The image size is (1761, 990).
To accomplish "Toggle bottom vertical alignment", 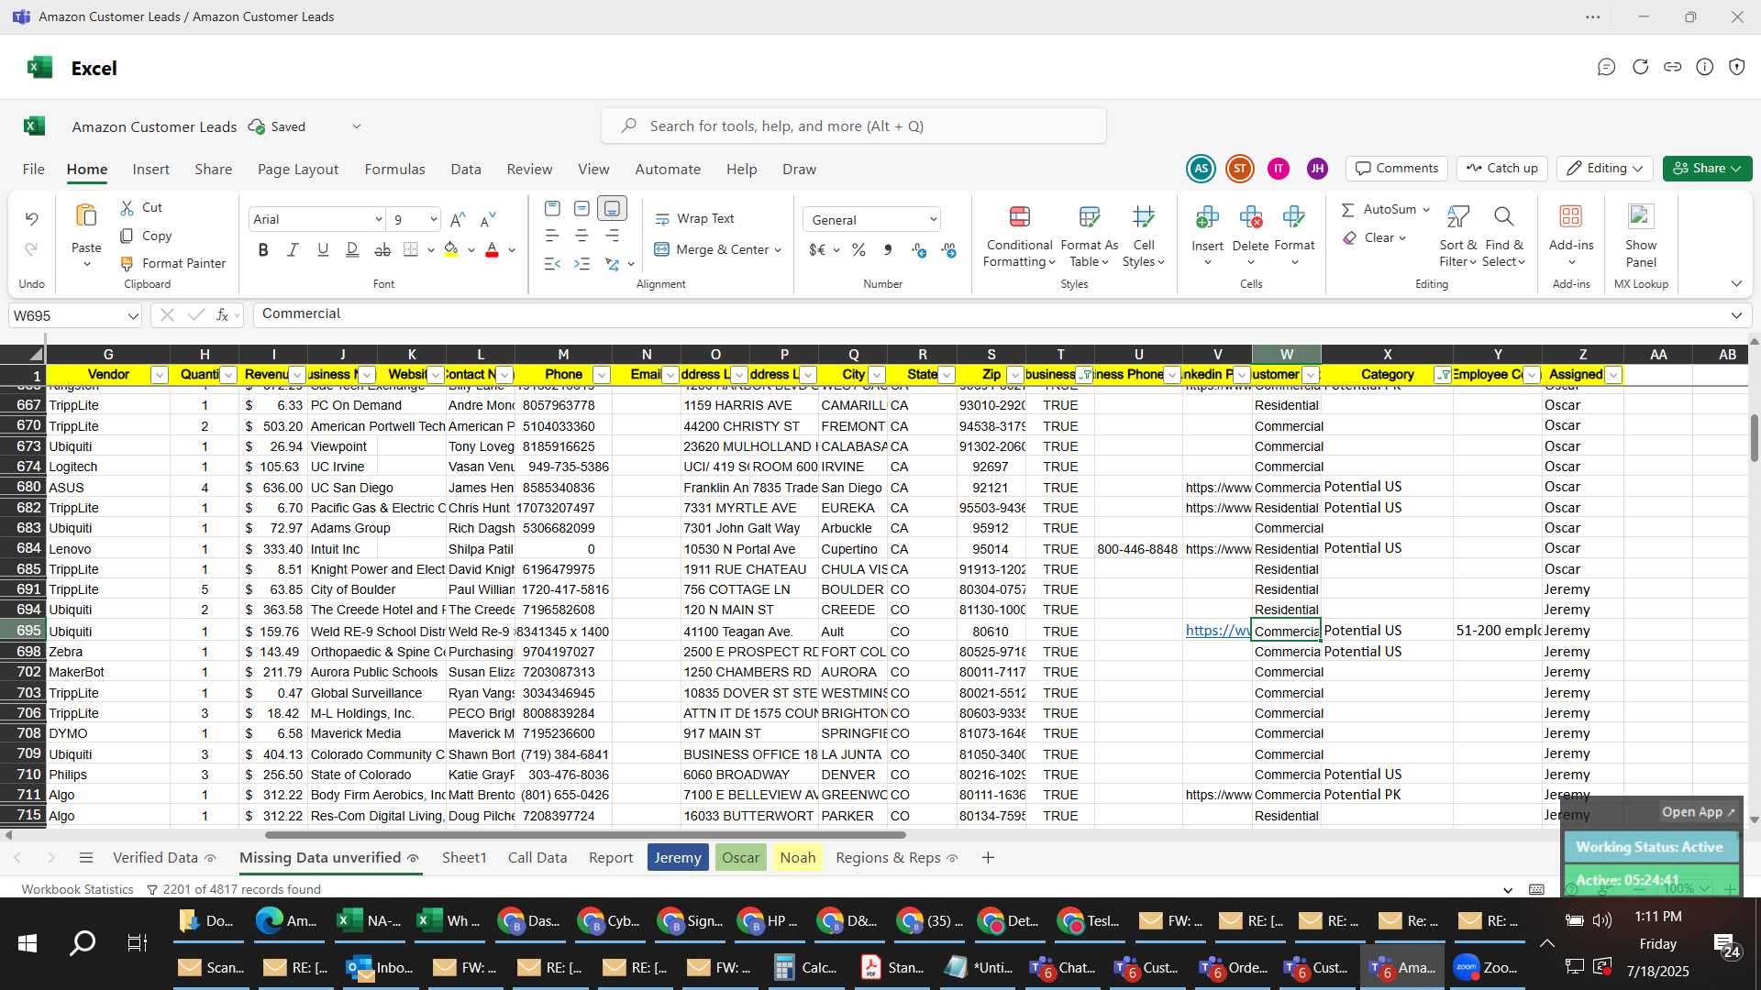I will click(x=612, y=209).
